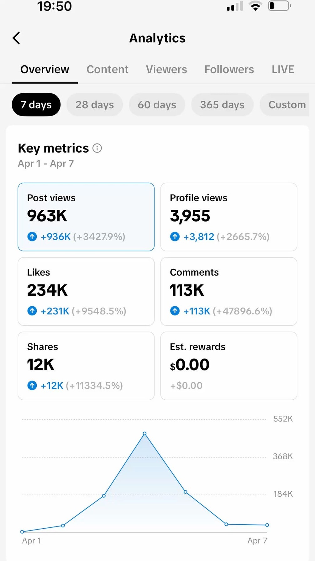Select the 7 days range
The width and height of the screenshot is (315, 561).
coord(36,105)
